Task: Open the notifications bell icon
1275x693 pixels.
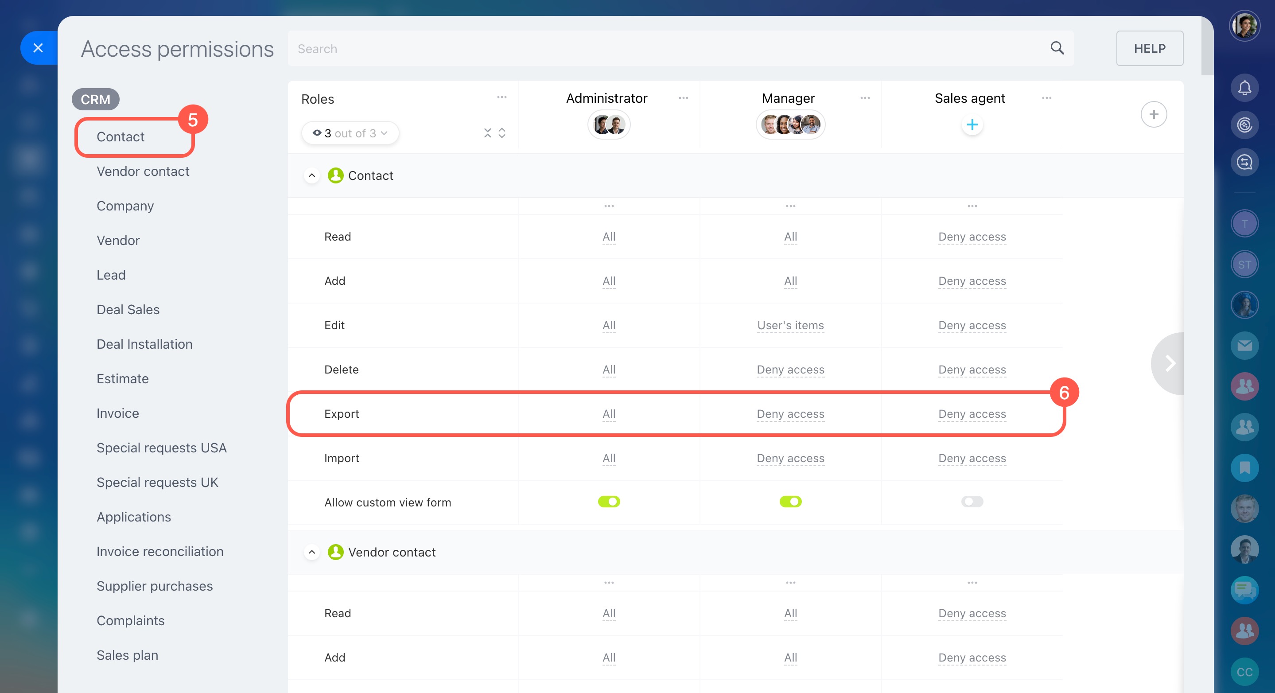Action: 1245,87
